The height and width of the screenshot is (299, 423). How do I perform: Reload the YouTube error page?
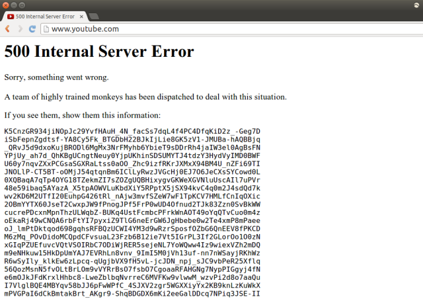point(32,28)
